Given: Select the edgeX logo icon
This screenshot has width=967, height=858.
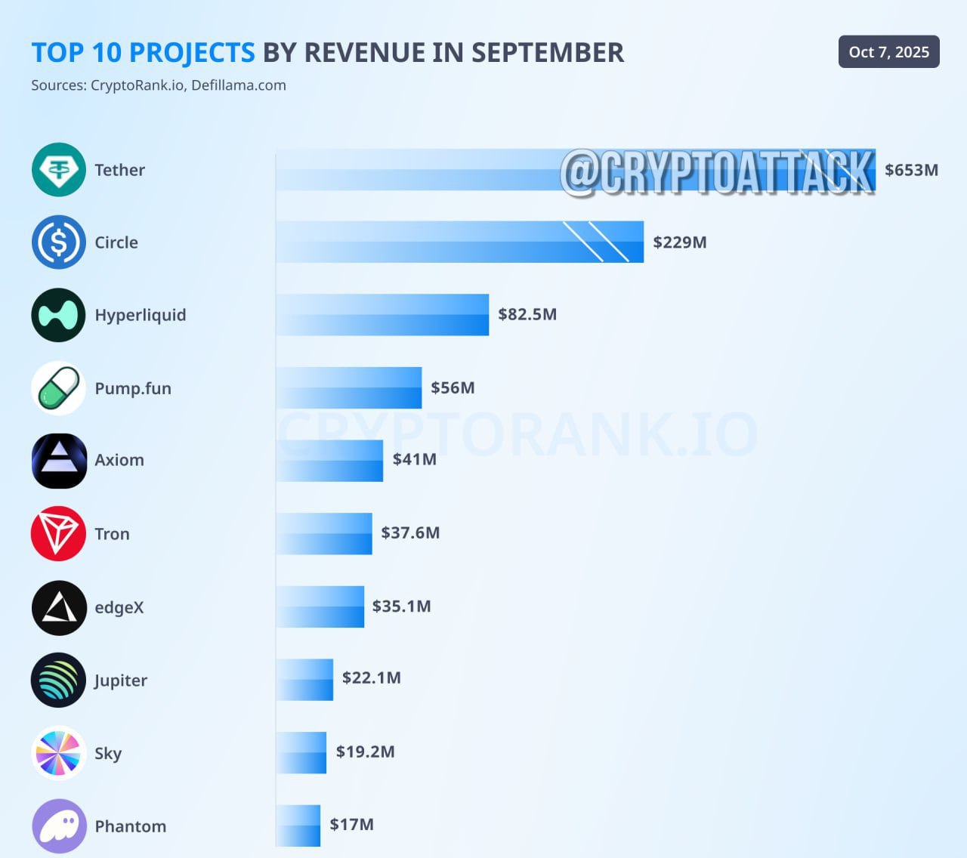Looking at the screenshot, I should 59,607.
